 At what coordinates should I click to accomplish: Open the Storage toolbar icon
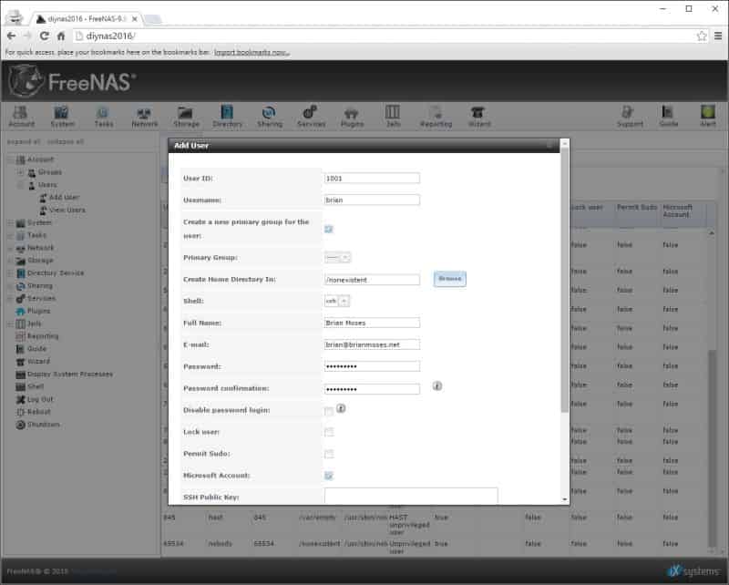(x=186, y=117)
